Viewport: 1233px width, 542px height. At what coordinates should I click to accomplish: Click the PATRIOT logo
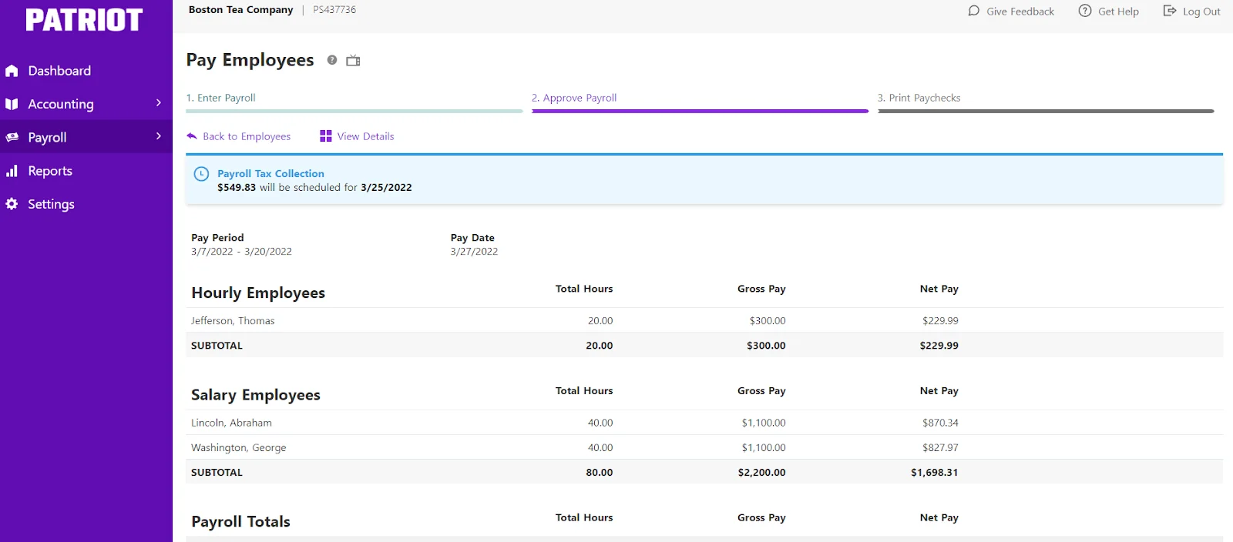tap(84, 20)
